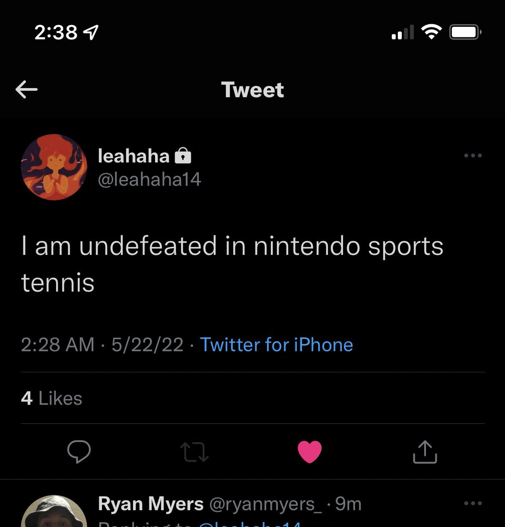Tap the padlock icon next to leahaha
The image size is (505, 527).
[x=183, y=156]
